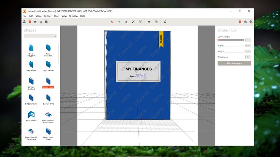This screenshot has height=157, width=280.
Task: Choose the Binder: Wire shape
Action: [x=48, y=100]
